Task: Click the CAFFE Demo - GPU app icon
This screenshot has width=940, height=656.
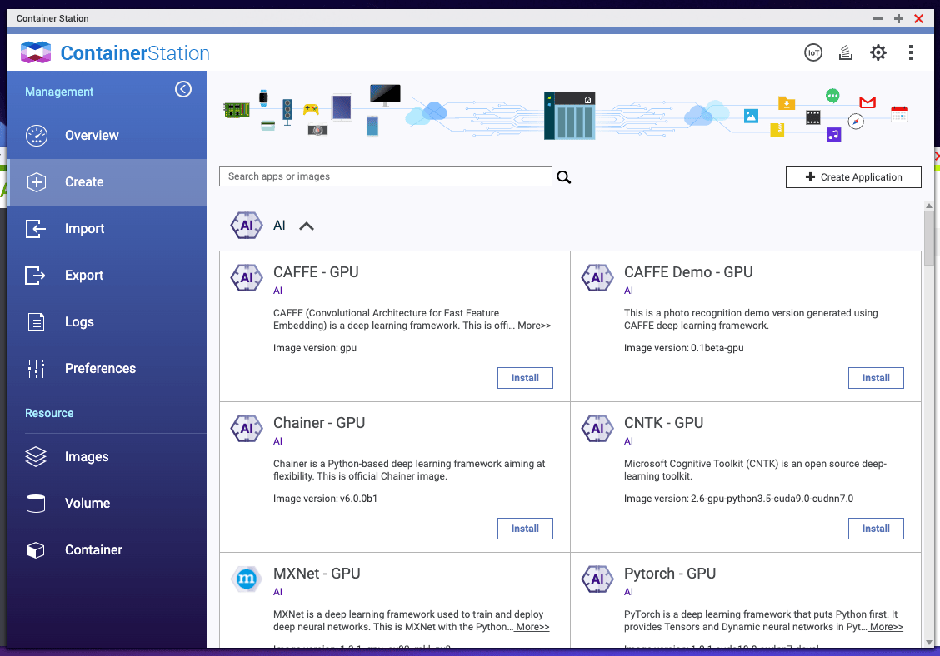Action: tap(597, 278)
